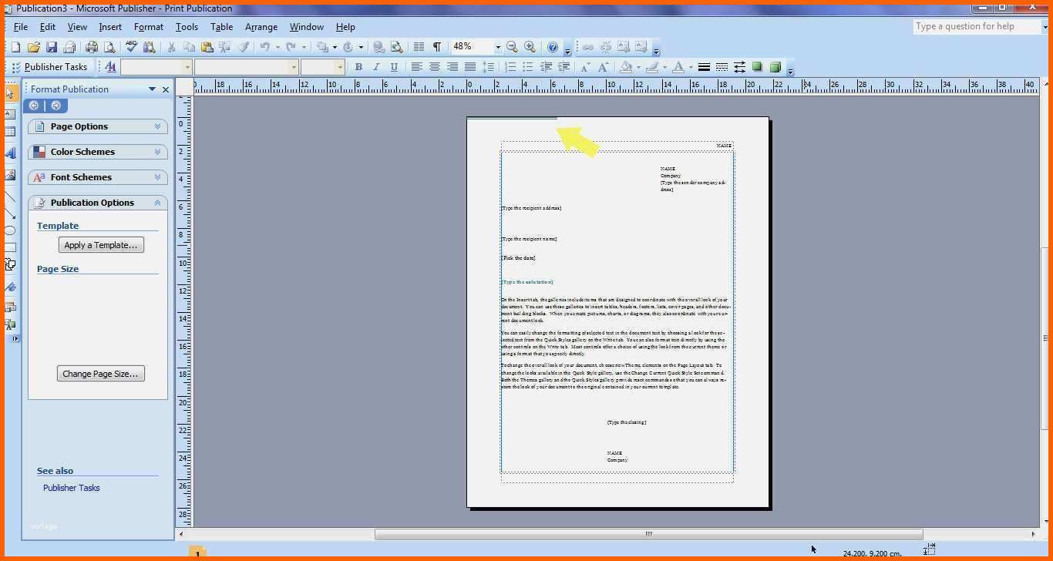The image size is (1053, 561).
Task: Click the Print Preview icon
Action: pyautogui.click(x=109, y=47)
